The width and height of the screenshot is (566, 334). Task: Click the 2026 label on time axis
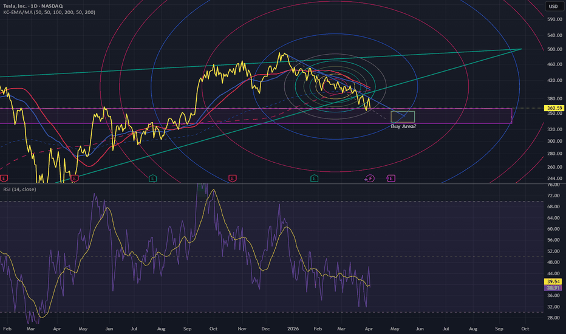[x=293, y=329]
